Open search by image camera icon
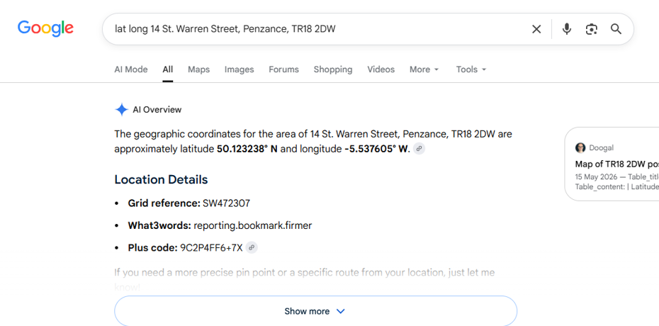The height and width of the screenshot is (326, 659). [x=592, y=29]
